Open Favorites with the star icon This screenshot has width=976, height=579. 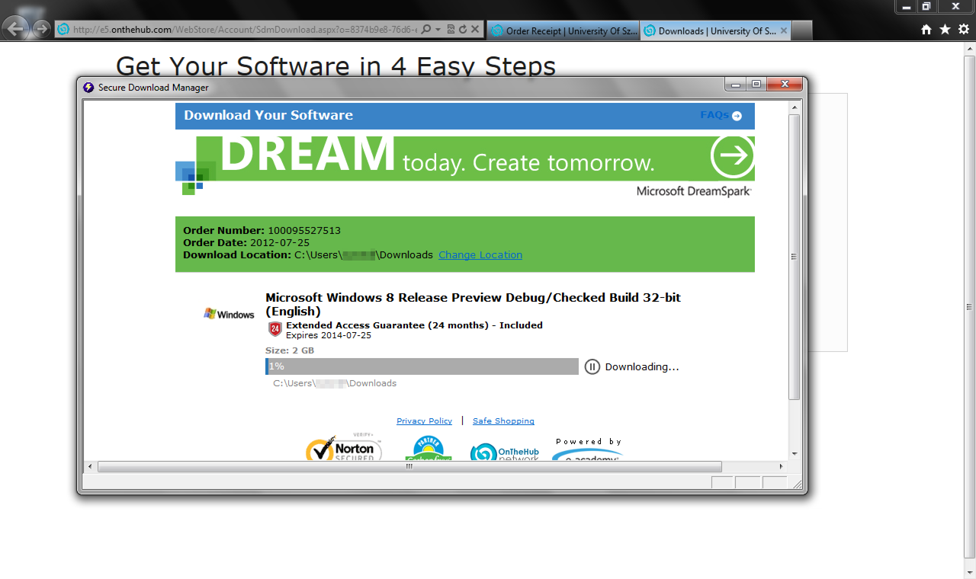pyautogui.click(x=945, y=30)
